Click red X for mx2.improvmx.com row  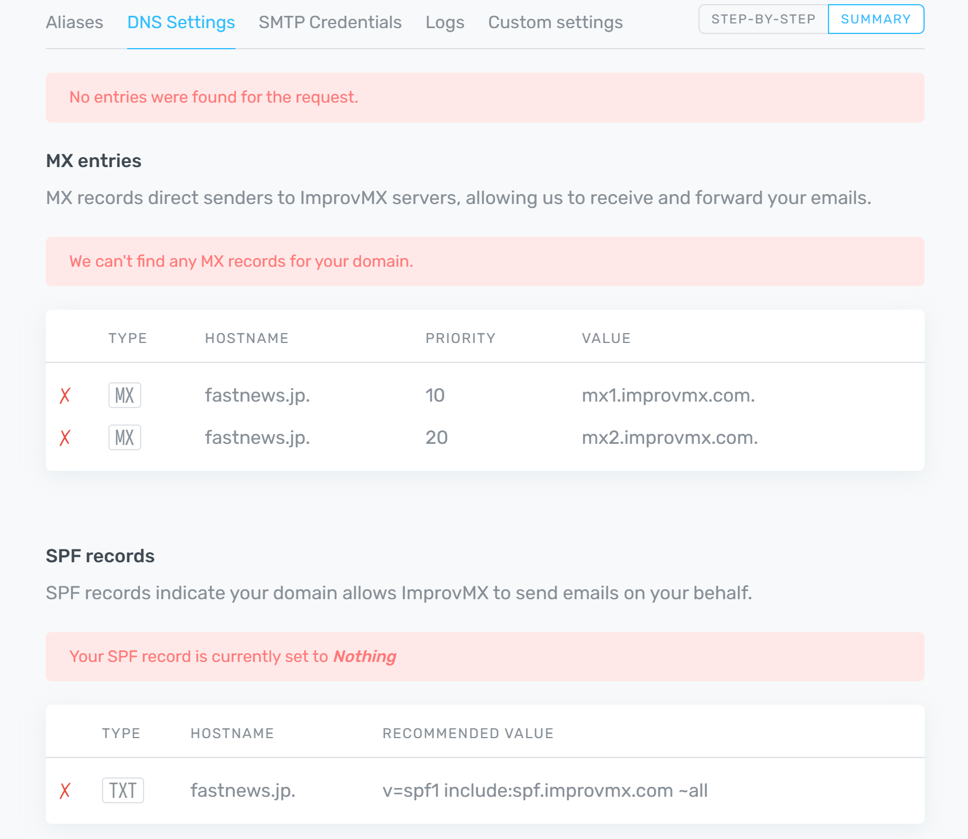pos(65,437)
